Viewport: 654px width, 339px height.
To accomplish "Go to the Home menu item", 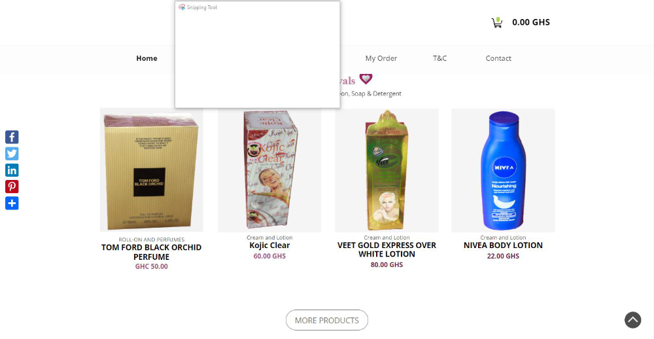I will [146, 58].
